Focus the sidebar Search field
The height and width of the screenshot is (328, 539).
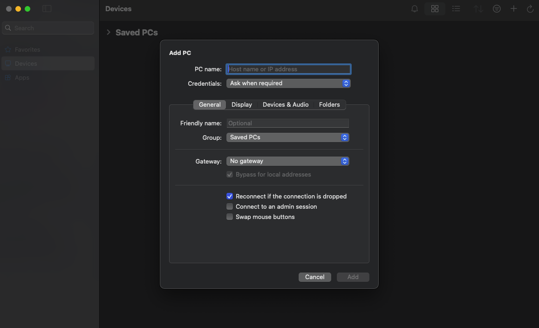pos(48,28)
